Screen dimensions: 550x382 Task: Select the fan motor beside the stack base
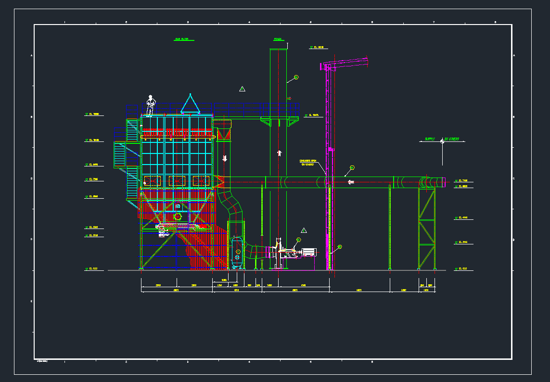(x=308, y=252)
